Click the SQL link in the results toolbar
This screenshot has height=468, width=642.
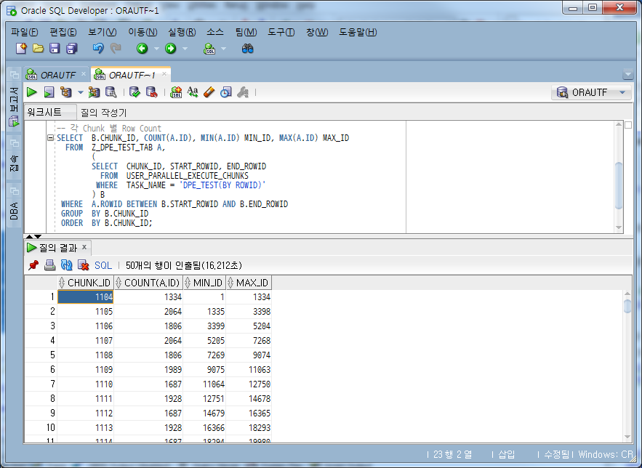103,265
